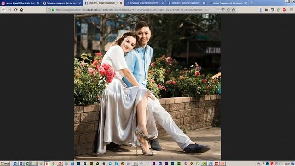
Task: Click the red ad-blocker extension icon
Action: [x=284, y=10]
